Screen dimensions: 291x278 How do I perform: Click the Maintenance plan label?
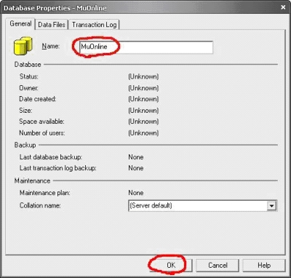45,193
